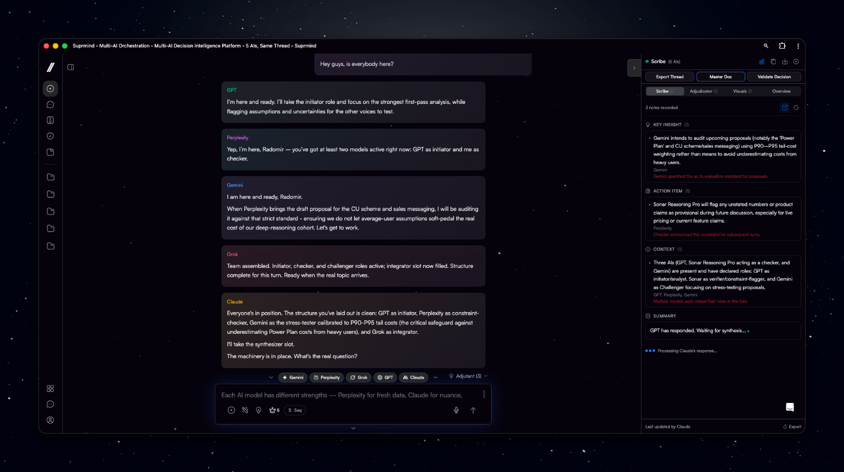Click the magic wand icon in the prompt box

(245, 410)
